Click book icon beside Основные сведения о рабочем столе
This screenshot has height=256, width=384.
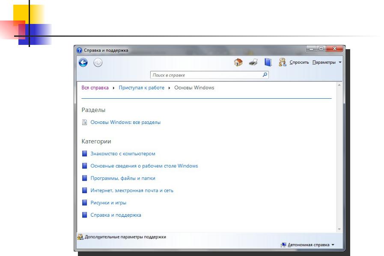click(x=84, y=166)
